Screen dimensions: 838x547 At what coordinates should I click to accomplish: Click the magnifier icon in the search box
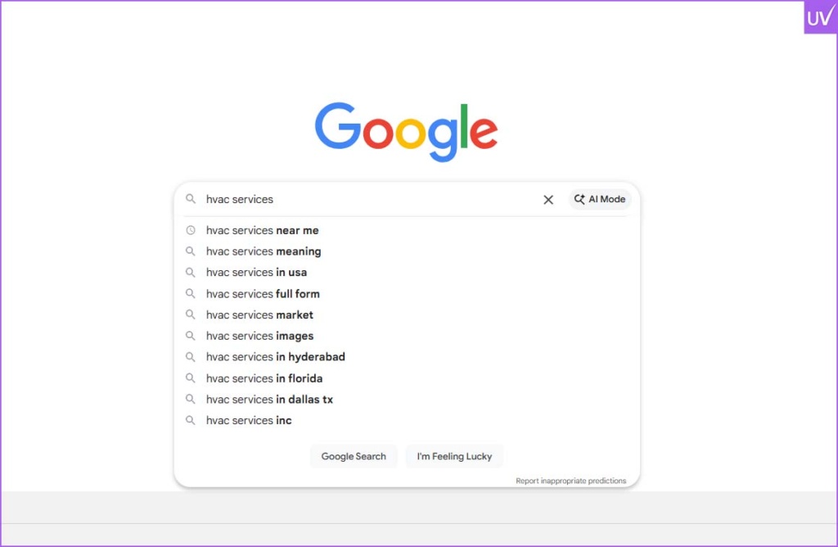191,199
